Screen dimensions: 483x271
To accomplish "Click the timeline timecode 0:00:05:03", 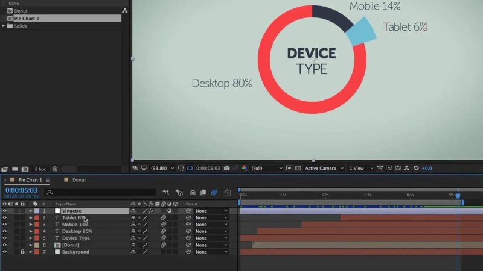I will coord(21,190).
